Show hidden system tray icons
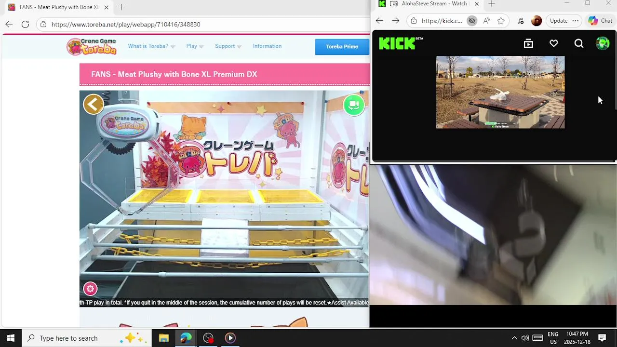The height and width of the screenshot is (347, 617). tap(514, 338)
